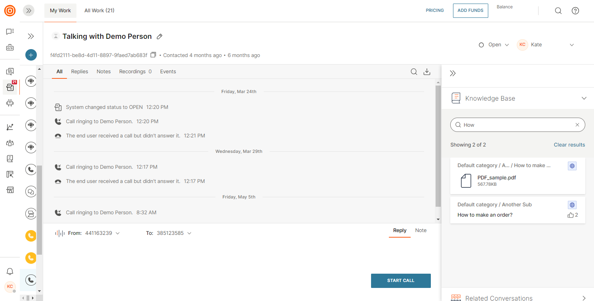Expand the main navigation menu
594x301 pixels.
(29, 11)
